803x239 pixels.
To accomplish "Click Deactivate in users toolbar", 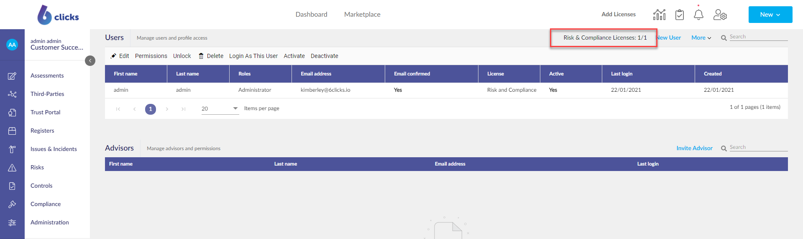I will [x=325, y=56].
